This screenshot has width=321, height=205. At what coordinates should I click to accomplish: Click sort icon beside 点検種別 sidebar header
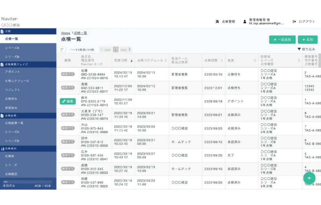pyautogui.click(x=2, y=149)
